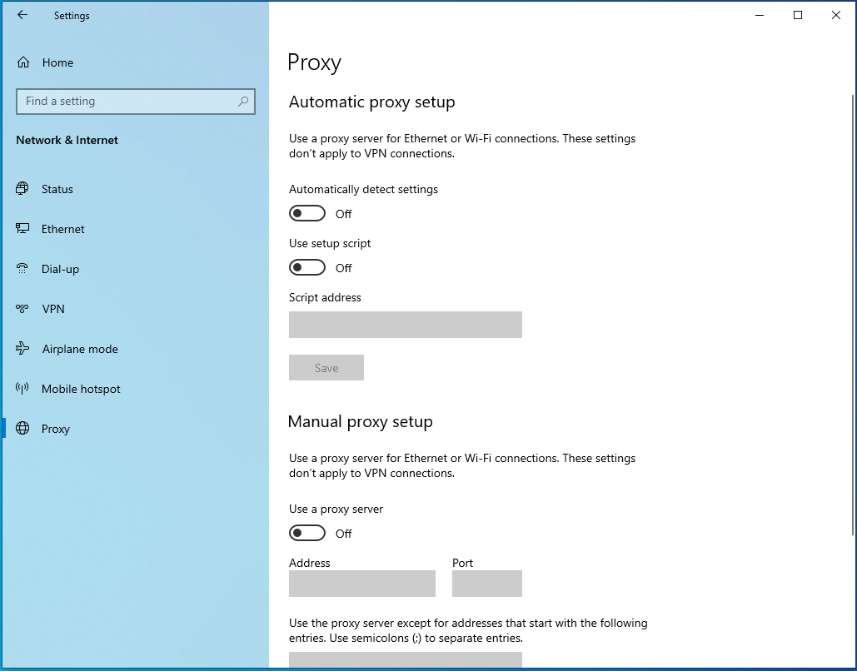
Task: Focus the Find a setting search box
Action: pyautogui.click(x=136, y=101)
